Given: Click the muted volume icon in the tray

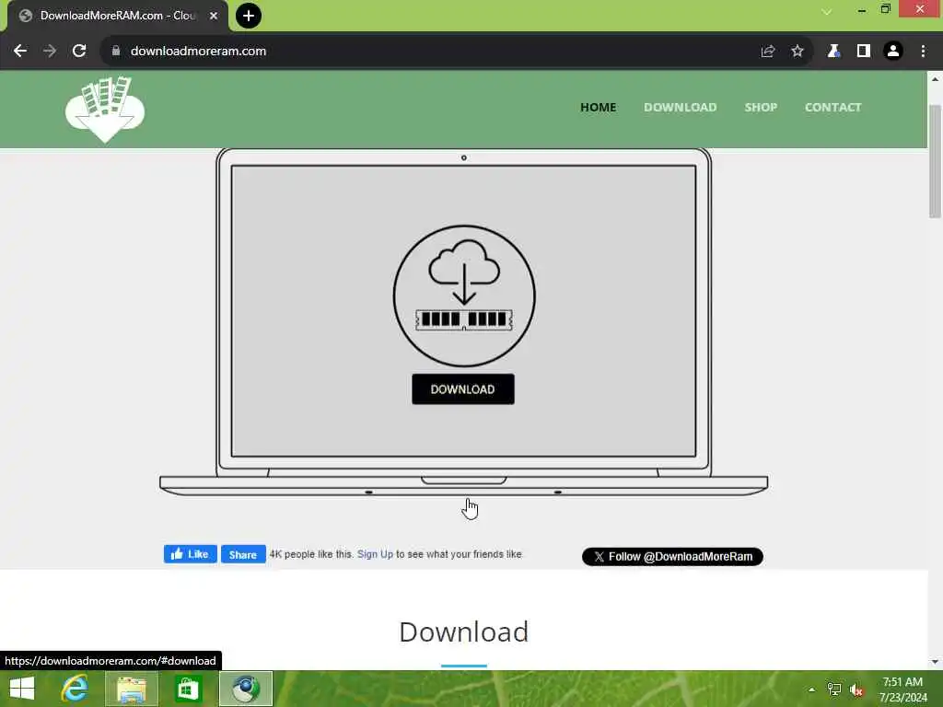Looking at the screenshot, I should coord(856,690).
